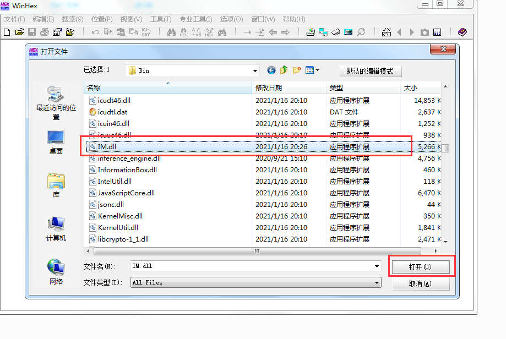Sort files by 修改日期 column header

click(289, 88)
